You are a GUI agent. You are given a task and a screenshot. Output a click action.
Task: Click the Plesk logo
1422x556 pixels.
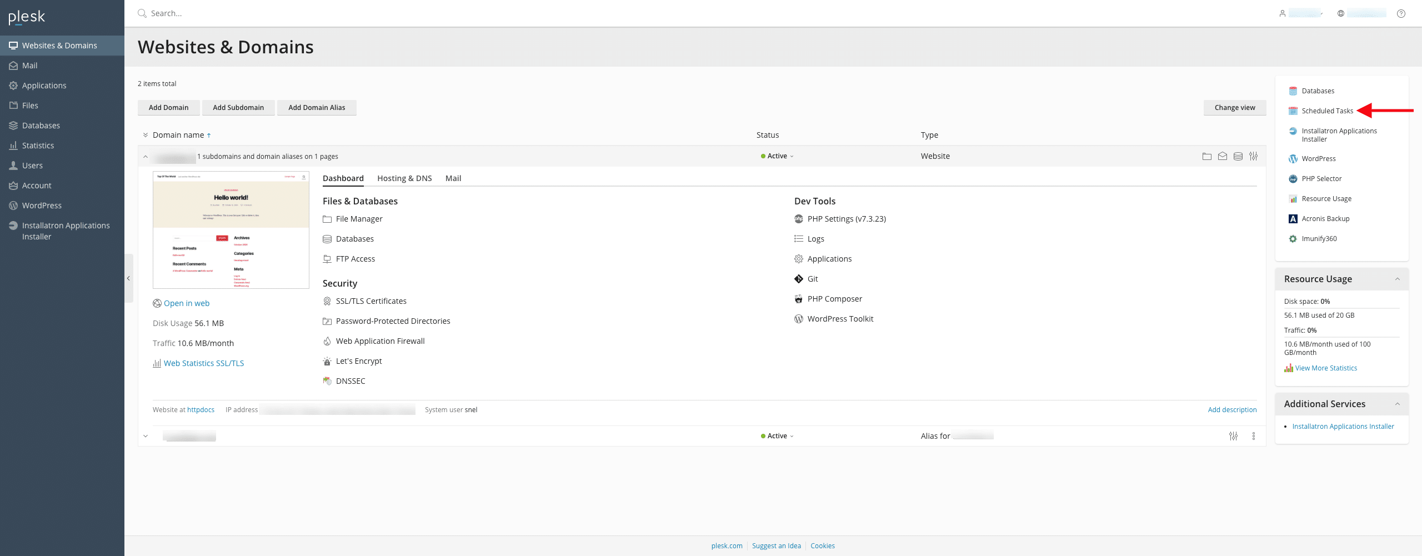[x=27, y=17]
